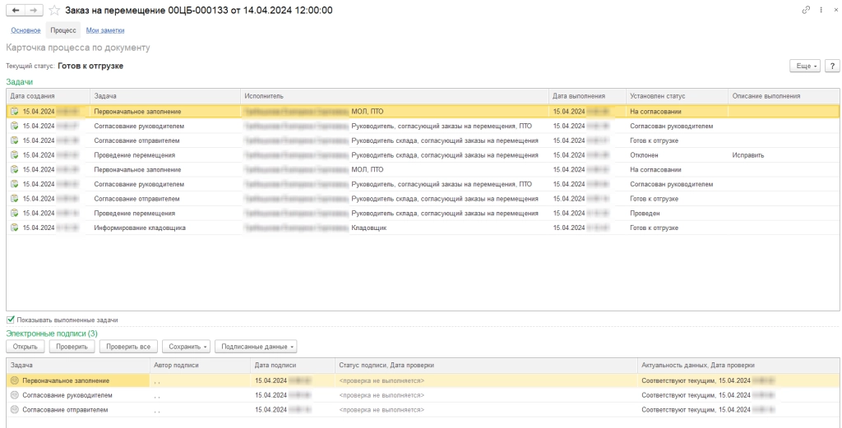Click the Проверить все button
The width and height of the screenshot is (842, 428).
(x=128, y=347)
